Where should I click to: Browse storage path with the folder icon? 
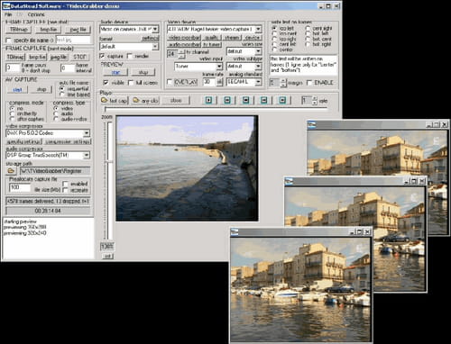click(11, 171)
